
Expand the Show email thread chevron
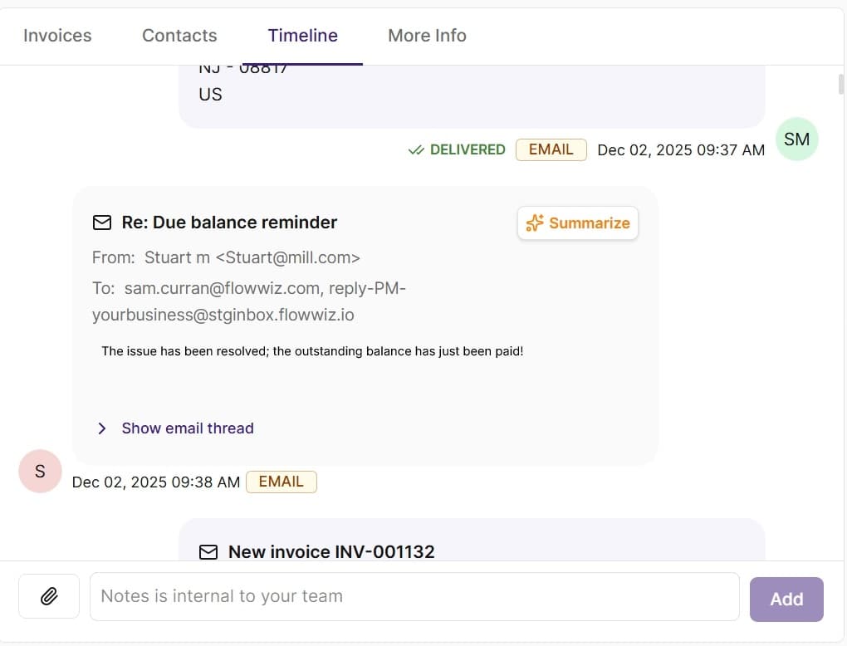pos(101,428)
